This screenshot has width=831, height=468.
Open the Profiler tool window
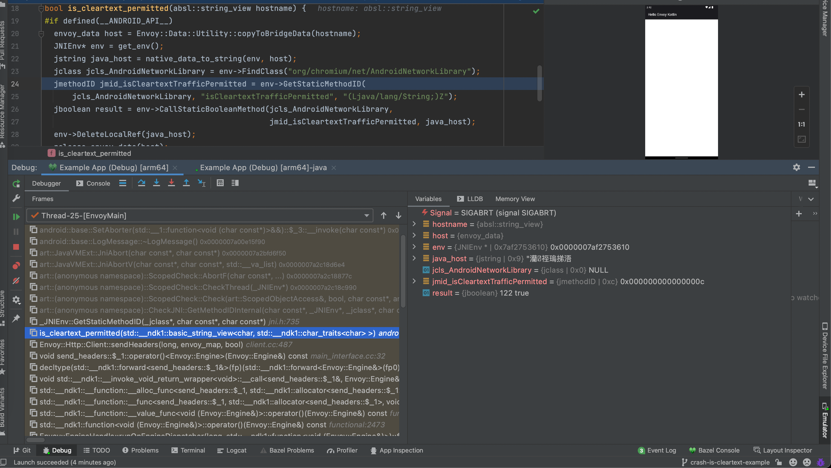[x=347, y=450]
